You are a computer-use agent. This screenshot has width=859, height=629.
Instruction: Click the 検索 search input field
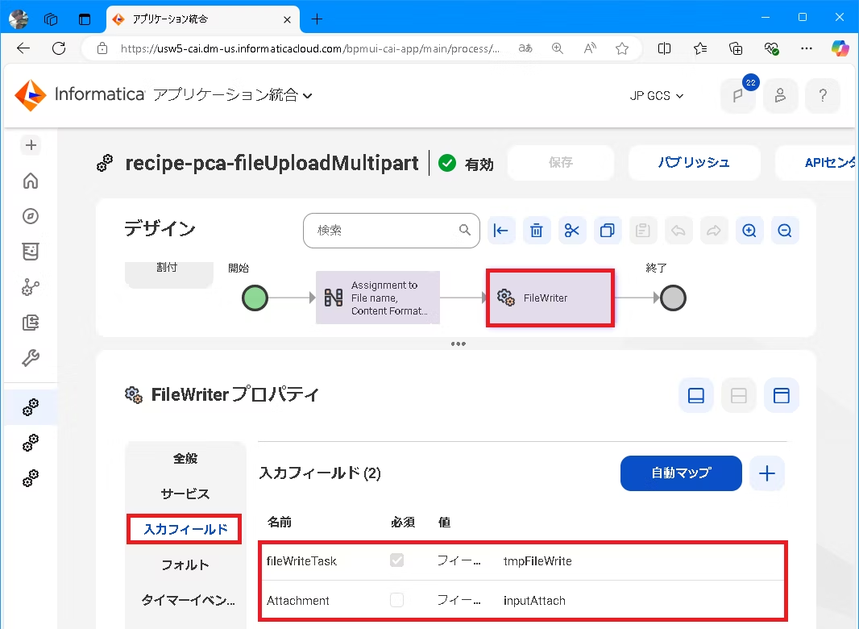391,231
